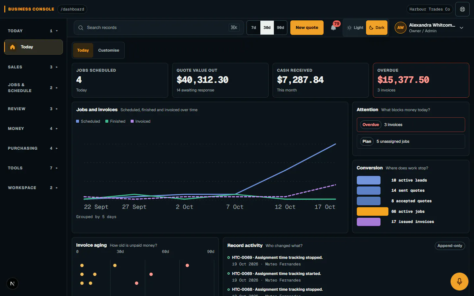Select the 30d time range

(x=267, y=28)
